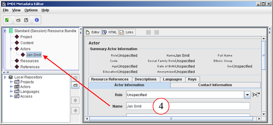Select Standard (Session) Resource Bundle root node
This screenshot has height=125, width=273.
click(x=45, y=31)
